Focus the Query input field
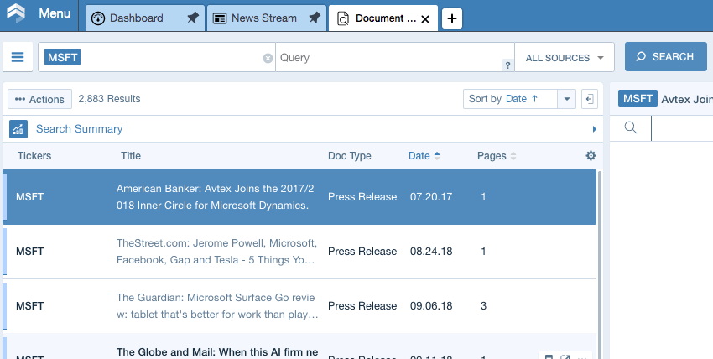Image resolution: width=713 pixels, height=359 pixels. (395, 57)
